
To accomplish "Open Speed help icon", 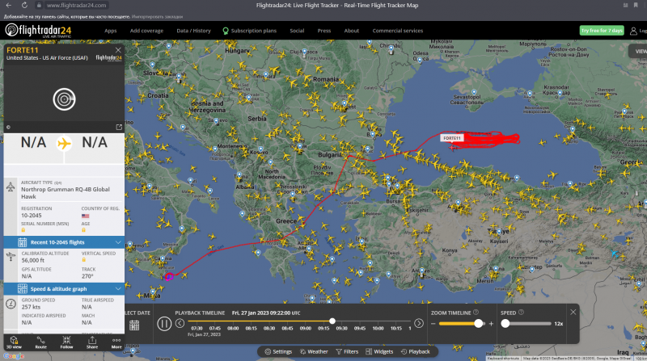I will point(521,313).
